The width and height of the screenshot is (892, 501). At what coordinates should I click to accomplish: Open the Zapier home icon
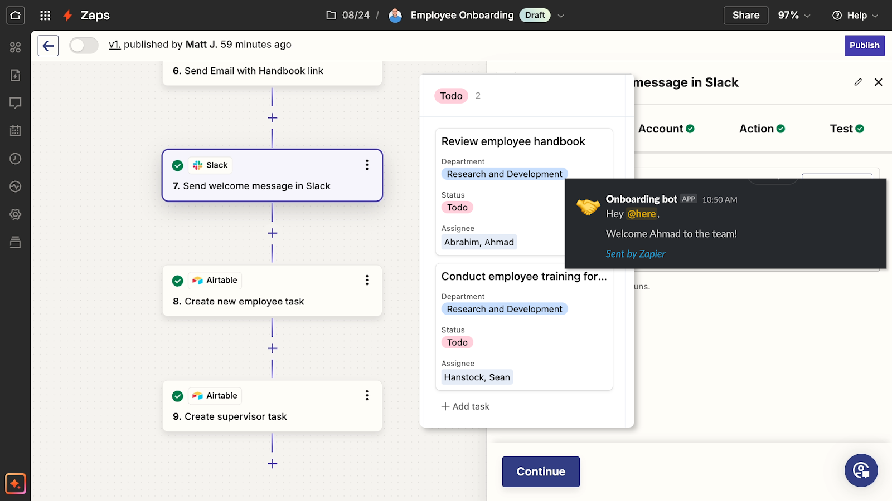tap(16, 15)
